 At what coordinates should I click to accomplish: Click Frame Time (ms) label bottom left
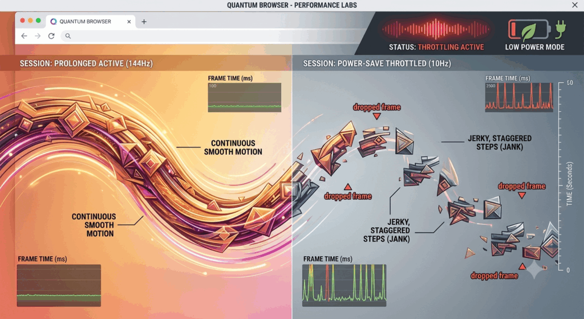[x=42, y=259]
